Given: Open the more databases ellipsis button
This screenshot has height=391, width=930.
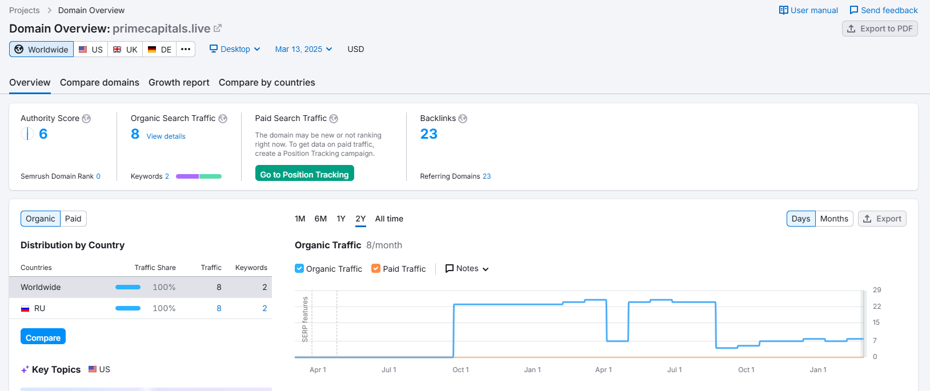Looking at the screenshot, I should pyautogui.click(x=186, y=49).
